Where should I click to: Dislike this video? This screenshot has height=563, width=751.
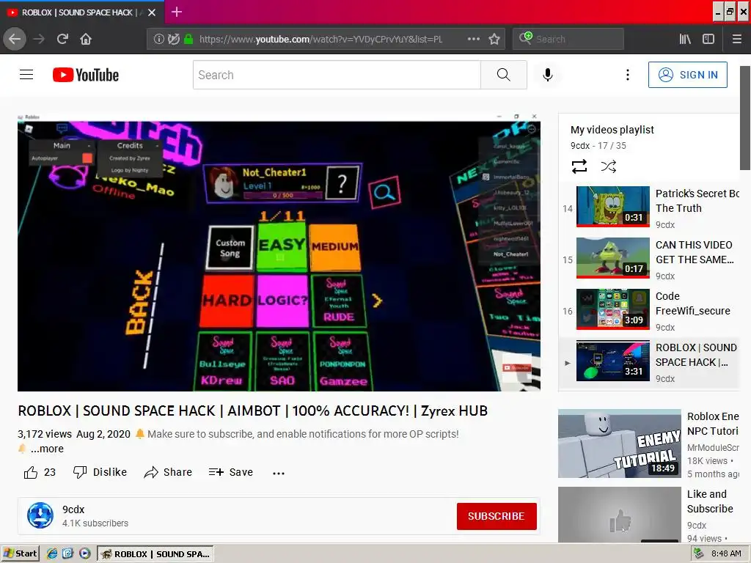coord(100,473)
